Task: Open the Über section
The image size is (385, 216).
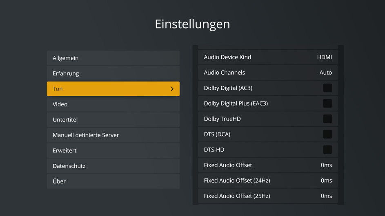Action: point(113,181)
